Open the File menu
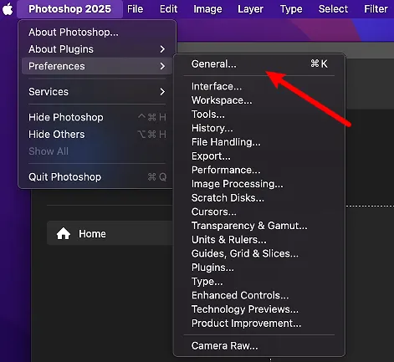394x362 pixels. [136, 9]
